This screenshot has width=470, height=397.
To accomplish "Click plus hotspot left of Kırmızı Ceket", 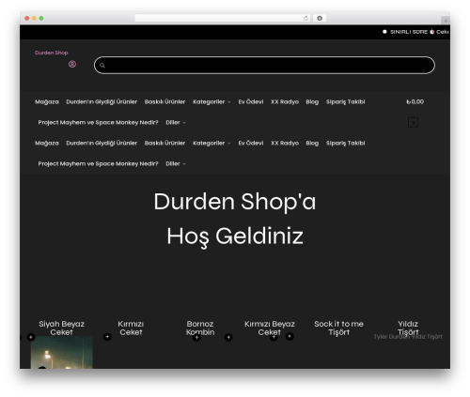I will (107, 337).
